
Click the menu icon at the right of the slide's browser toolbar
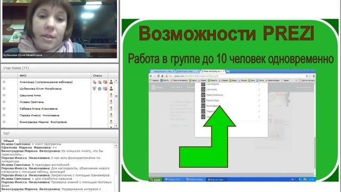(x=314, y=76)
